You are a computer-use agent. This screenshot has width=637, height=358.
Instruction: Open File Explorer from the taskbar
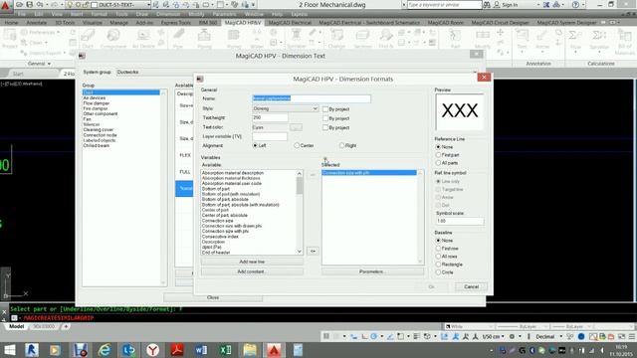point(250,350)
